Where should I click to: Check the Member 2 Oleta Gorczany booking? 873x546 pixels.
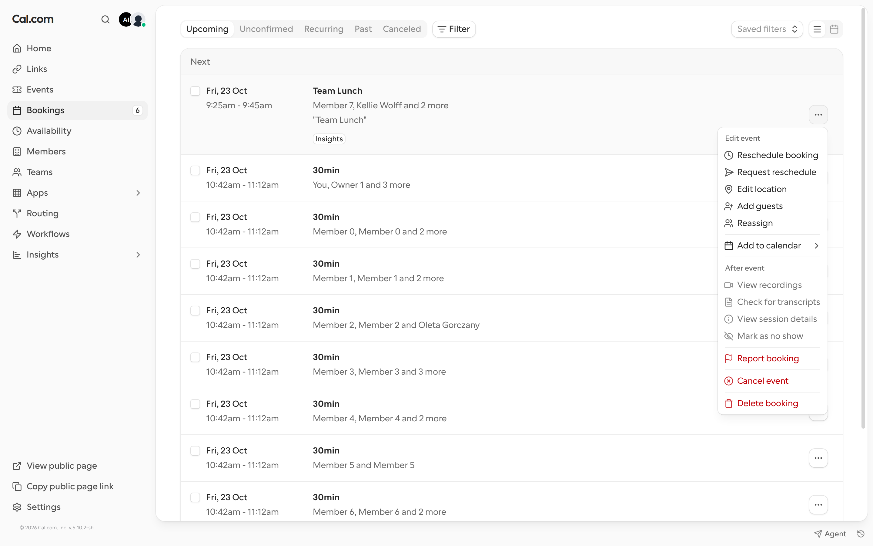(195, 311)
